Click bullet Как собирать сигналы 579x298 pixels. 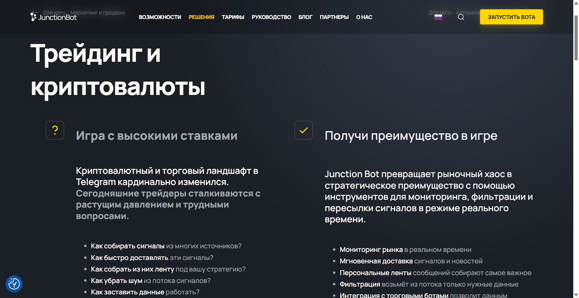166,246
